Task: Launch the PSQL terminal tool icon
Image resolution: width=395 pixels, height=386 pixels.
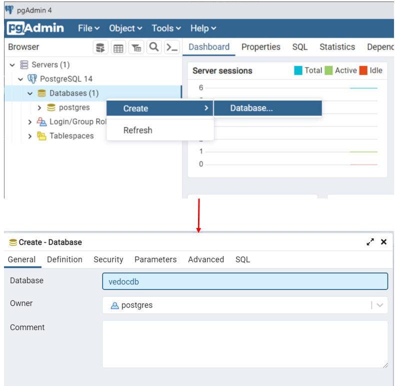Action: tap(171, 47)
